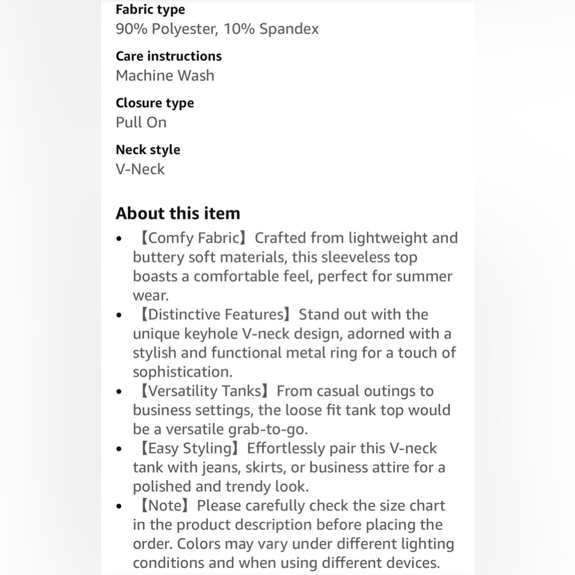
Task: Select the 'Machine Wash' value
Action: pos(165,75)
